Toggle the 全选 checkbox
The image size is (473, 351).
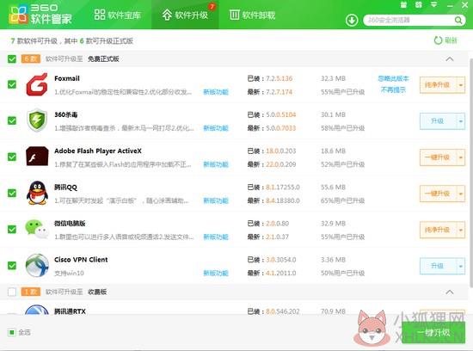[12, 332]
